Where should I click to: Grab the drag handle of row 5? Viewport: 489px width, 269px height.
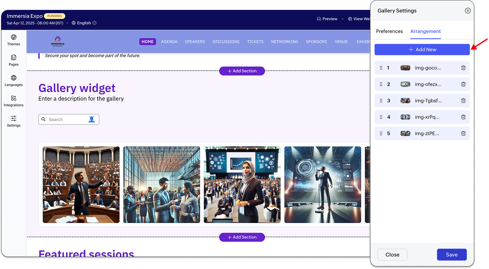tap(381, 134)
